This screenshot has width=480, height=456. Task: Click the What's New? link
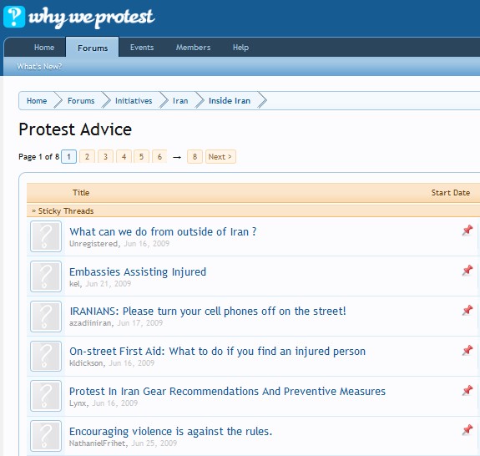39,67
